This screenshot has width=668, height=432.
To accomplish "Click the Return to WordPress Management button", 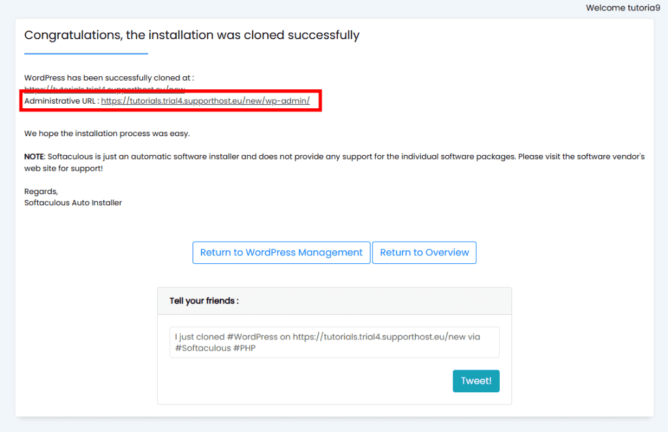I will [x=281, y=252].
